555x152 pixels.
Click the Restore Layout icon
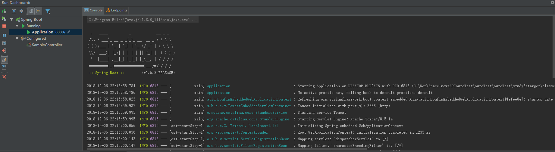tap(4, 67)
